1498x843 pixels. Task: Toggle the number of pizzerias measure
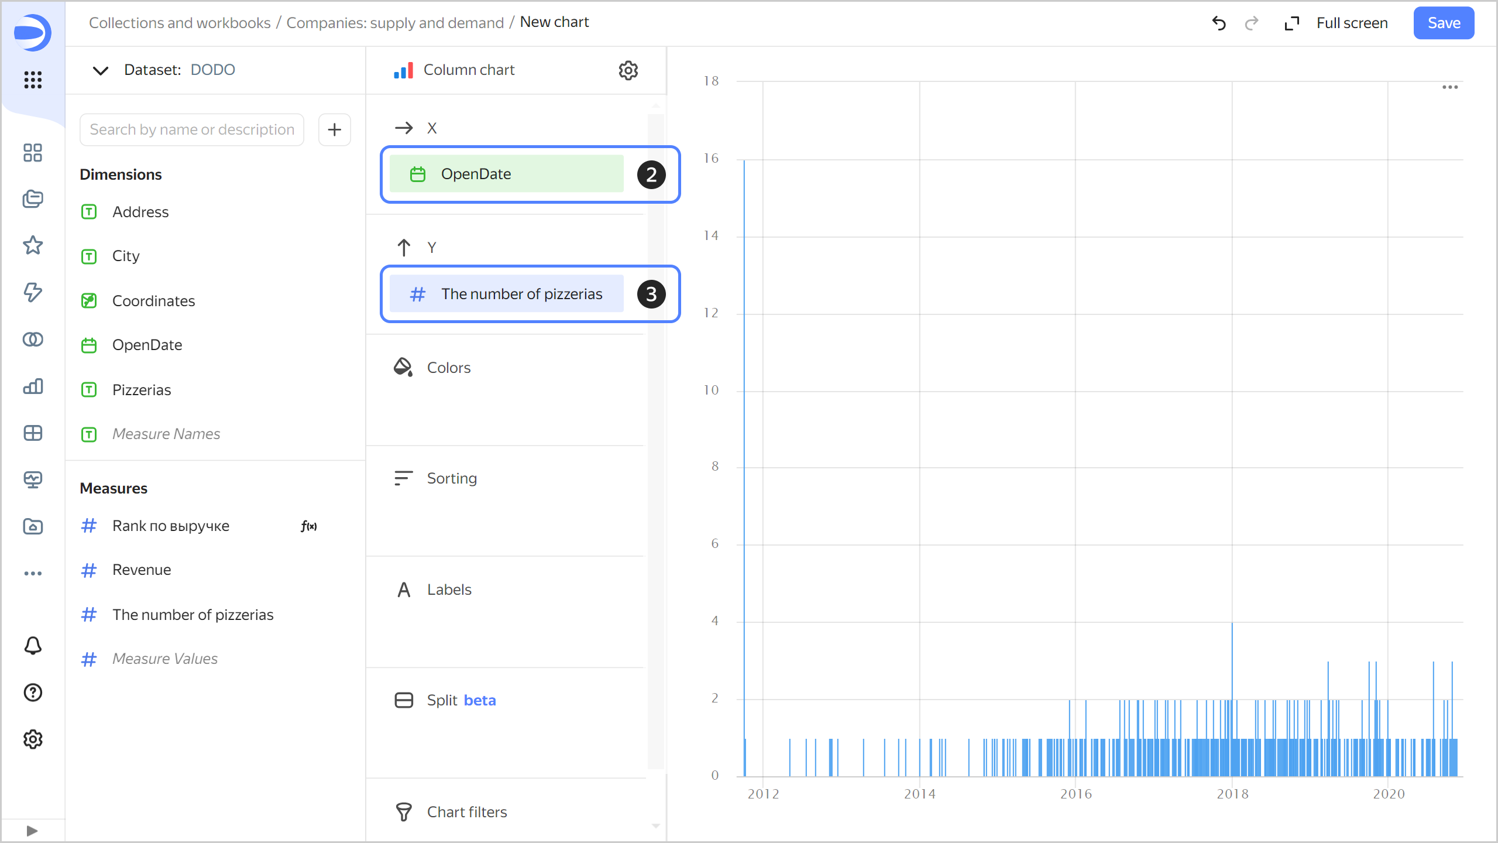193,615
